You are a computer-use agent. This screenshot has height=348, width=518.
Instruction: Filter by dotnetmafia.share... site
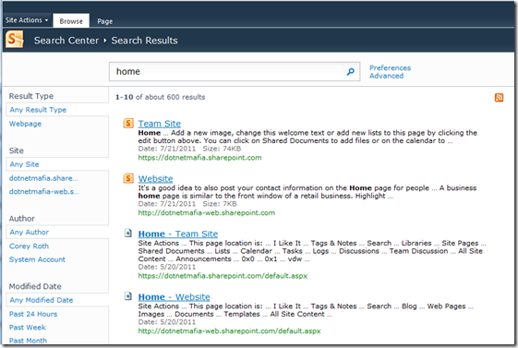(43, 178)
